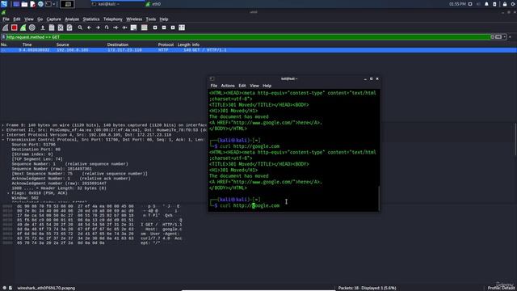Viewport: 517px width, 291px height.
Task: Expand the Ethernet II row
Action: click(x=3, y=130)
